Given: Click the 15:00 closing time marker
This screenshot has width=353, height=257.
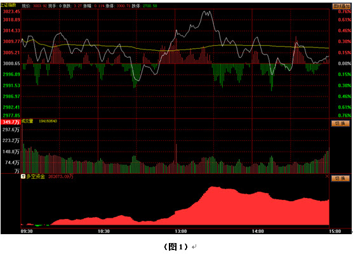Looking at the screenshot, I should click(x=335, y=232).
